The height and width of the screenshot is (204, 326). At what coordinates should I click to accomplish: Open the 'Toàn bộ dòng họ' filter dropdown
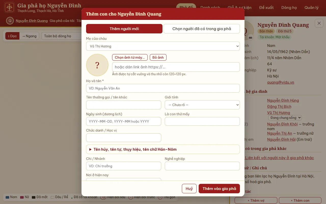pos(61,36)
